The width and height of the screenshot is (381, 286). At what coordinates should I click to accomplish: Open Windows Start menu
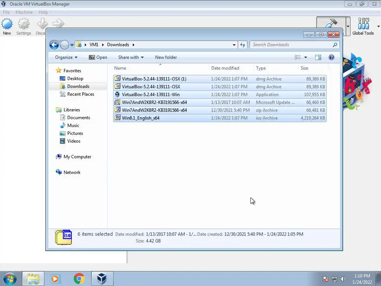click(x=10, y=279)
